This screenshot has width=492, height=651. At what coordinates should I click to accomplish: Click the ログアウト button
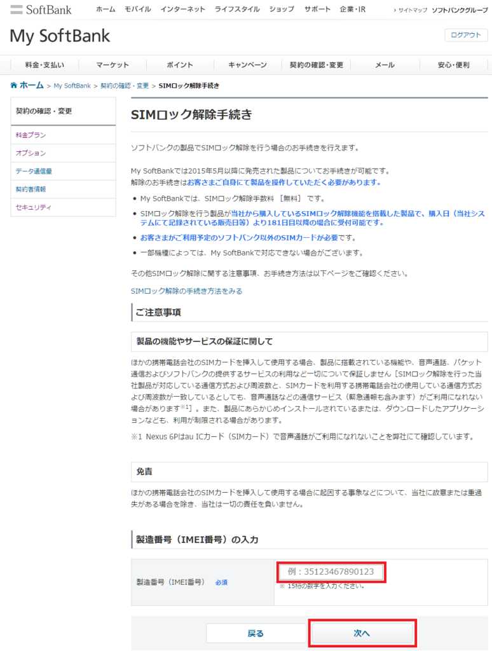click(x=466, y=36)
